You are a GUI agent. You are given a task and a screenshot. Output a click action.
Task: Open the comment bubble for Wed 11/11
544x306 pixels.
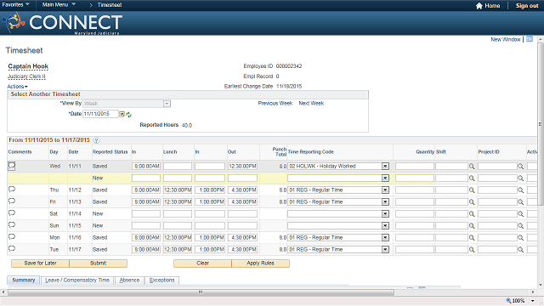[11, 166]
